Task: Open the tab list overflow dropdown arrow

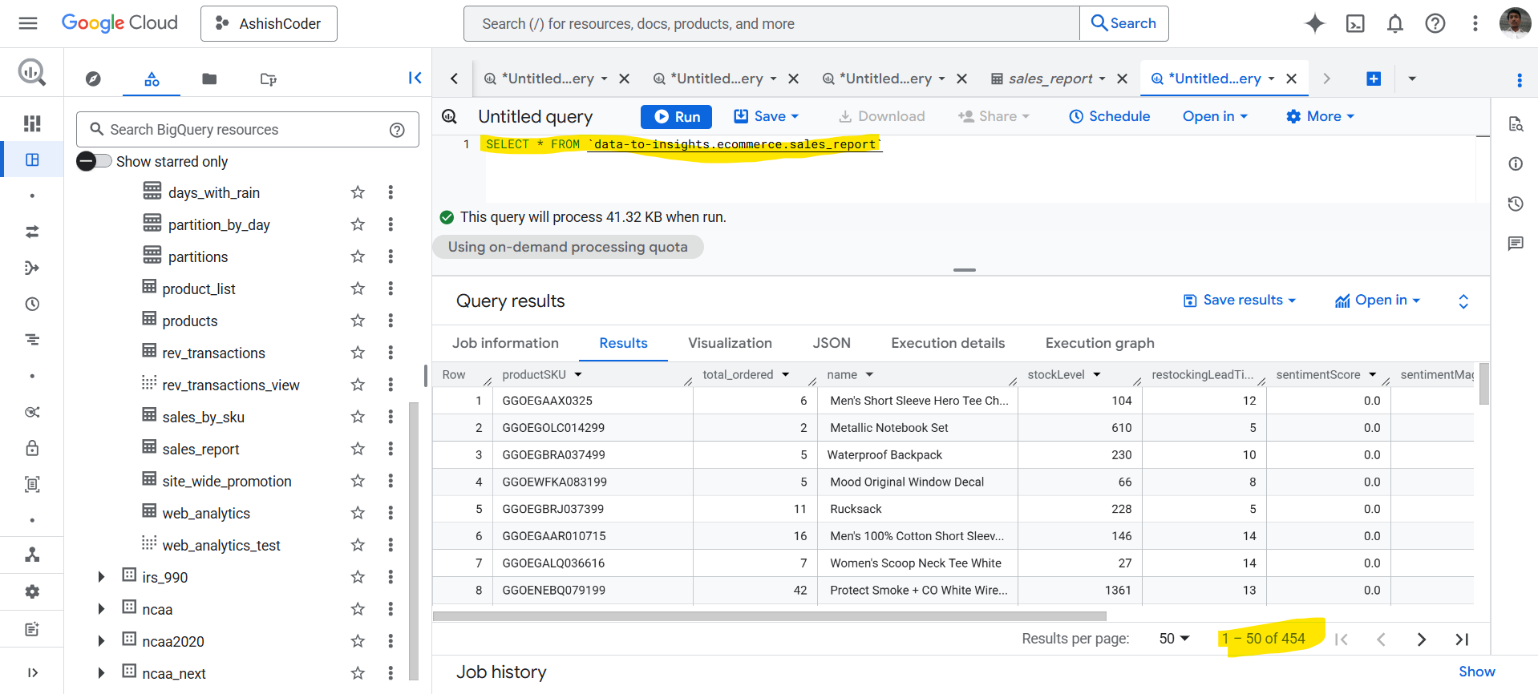Action: pos(1412,79)
